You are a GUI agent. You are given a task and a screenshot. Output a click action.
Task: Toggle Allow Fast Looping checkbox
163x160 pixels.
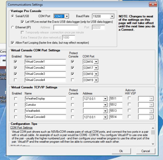12,43
